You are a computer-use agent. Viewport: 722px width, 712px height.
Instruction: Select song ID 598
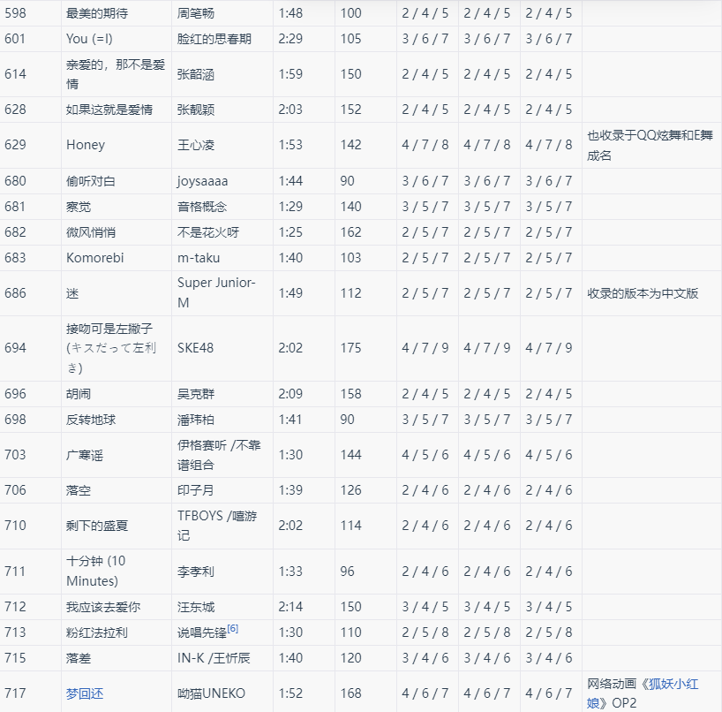click(15, 13)
